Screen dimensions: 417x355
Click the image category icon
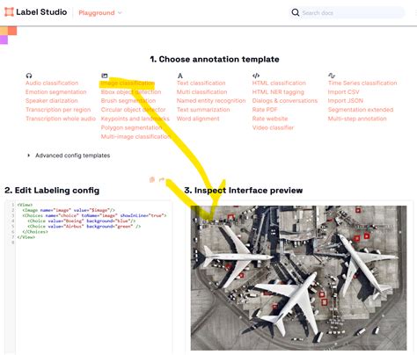(105, 76)
